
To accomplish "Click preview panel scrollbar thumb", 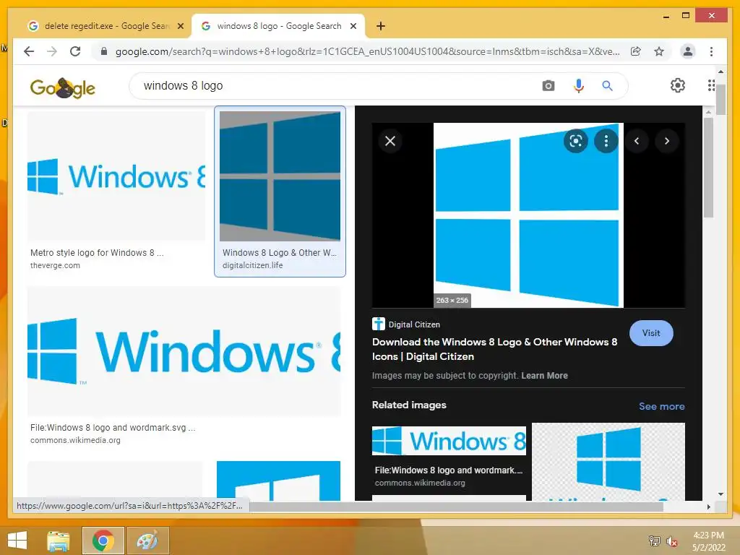I will point(708,168).
